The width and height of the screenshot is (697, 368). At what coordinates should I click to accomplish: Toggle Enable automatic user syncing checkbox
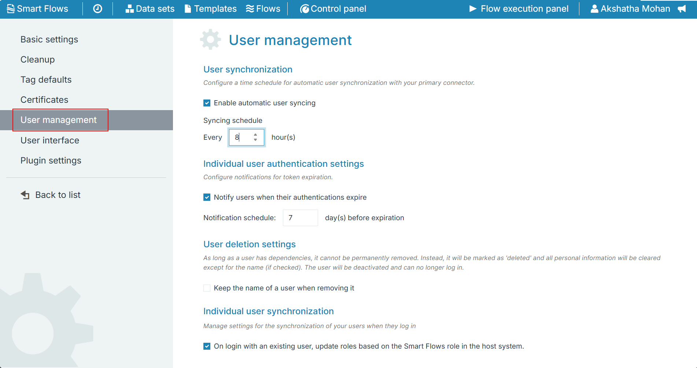(x=207, y=103)
